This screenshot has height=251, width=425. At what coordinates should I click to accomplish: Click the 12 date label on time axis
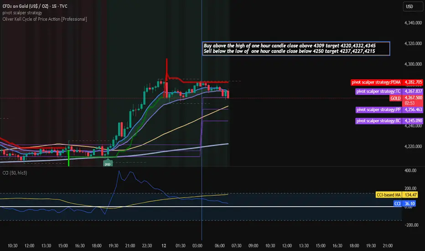point(164,246)
